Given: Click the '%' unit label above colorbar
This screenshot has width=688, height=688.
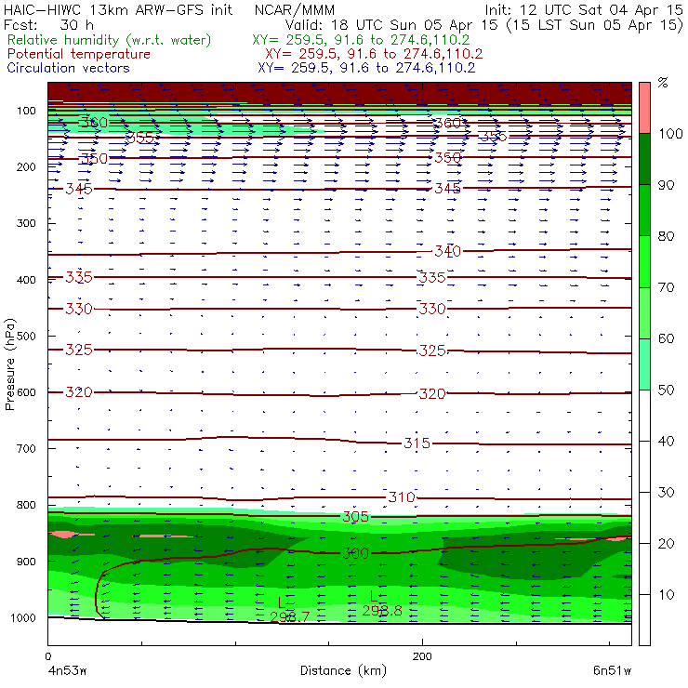Looking at the screenshot, I should tap(663, 82).
